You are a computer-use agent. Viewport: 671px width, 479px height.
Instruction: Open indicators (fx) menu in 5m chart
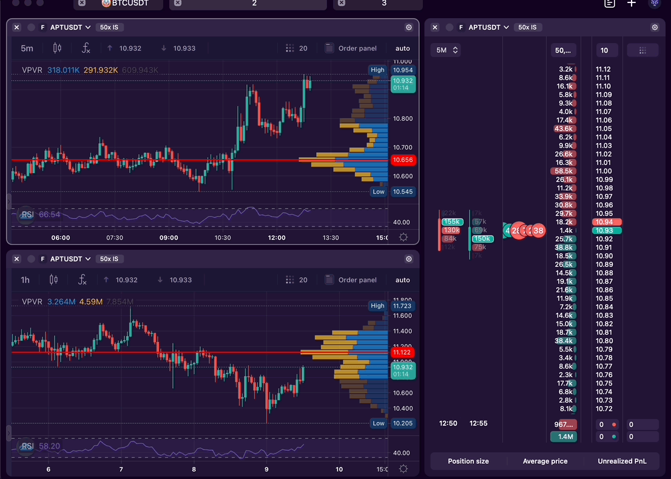coord(86,48)
